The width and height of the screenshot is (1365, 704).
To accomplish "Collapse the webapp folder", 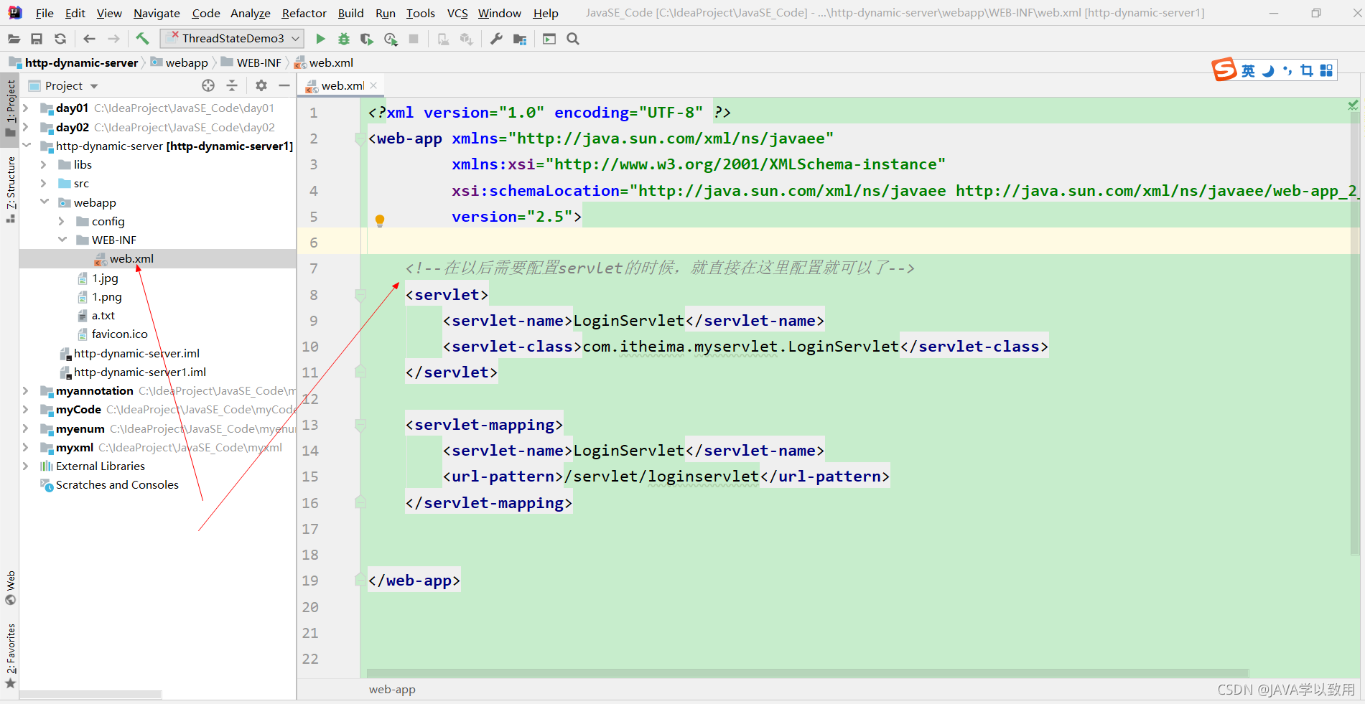I will [44, 202].
